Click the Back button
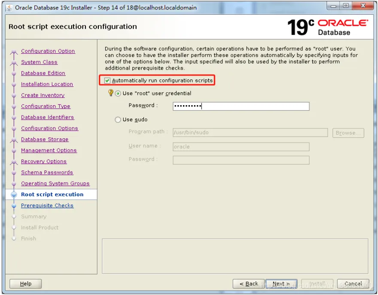The width and height of the screenshot is (378, 295). (x=249, y=284)
